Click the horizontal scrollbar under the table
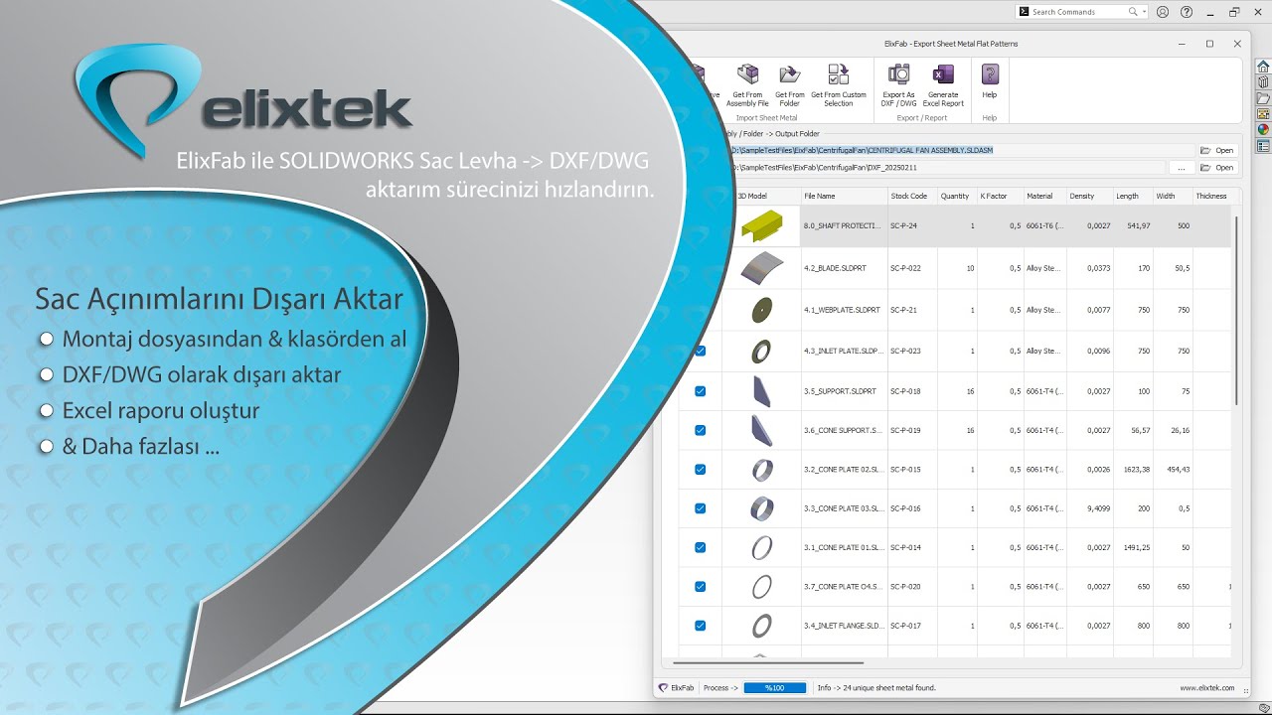The height and width of the screenshot is (715, 1272). 768,661
